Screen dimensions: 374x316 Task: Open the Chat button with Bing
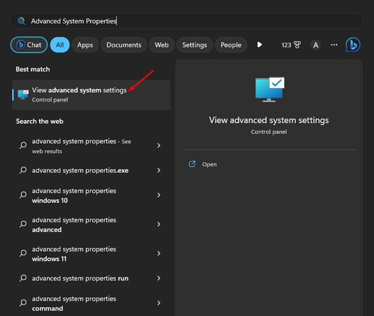29,45
